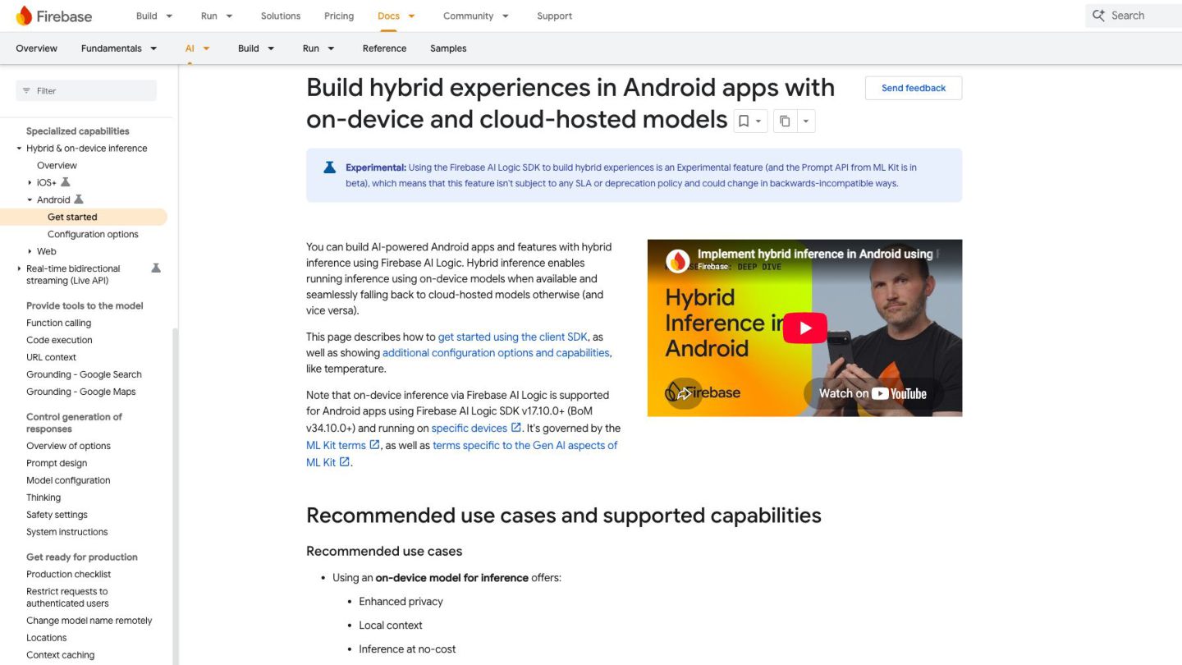Click the Firebase channel avatar on the video
The width and height of the screenshot is (1182, 665).
(x=677, y=261)
